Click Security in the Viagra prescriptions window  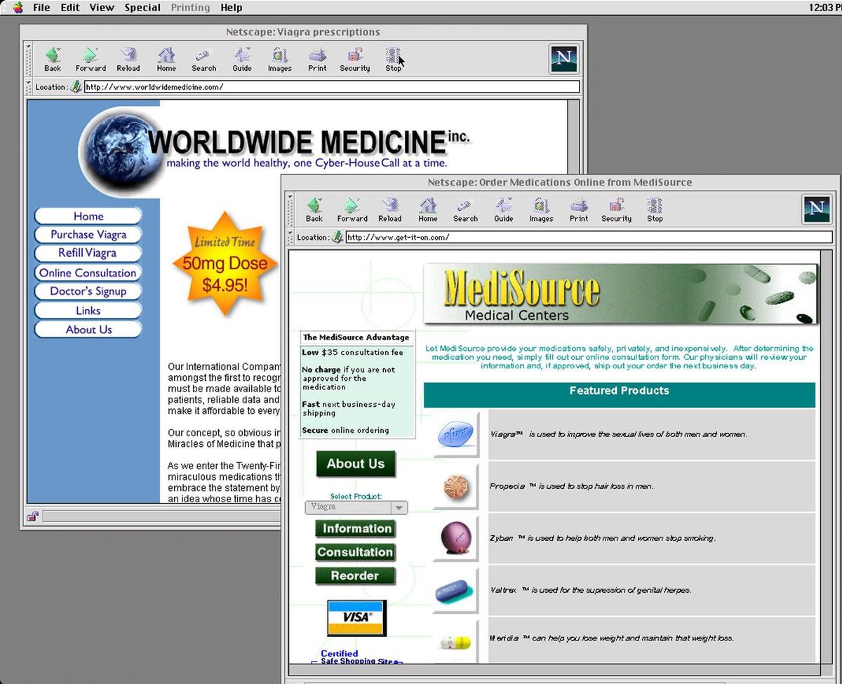pyautogui.click(x=355, y=60)
